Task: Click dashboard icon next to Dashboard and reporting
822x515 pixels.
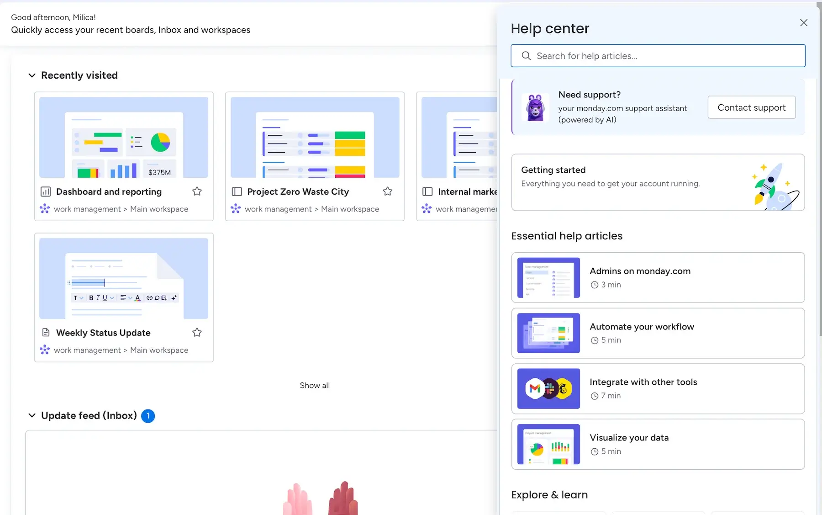Action: click(x=46, y=191)
